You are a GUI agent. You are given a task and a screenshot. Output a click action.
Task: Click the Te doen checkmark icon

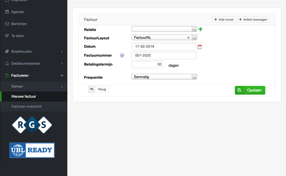tap(7, 36)
